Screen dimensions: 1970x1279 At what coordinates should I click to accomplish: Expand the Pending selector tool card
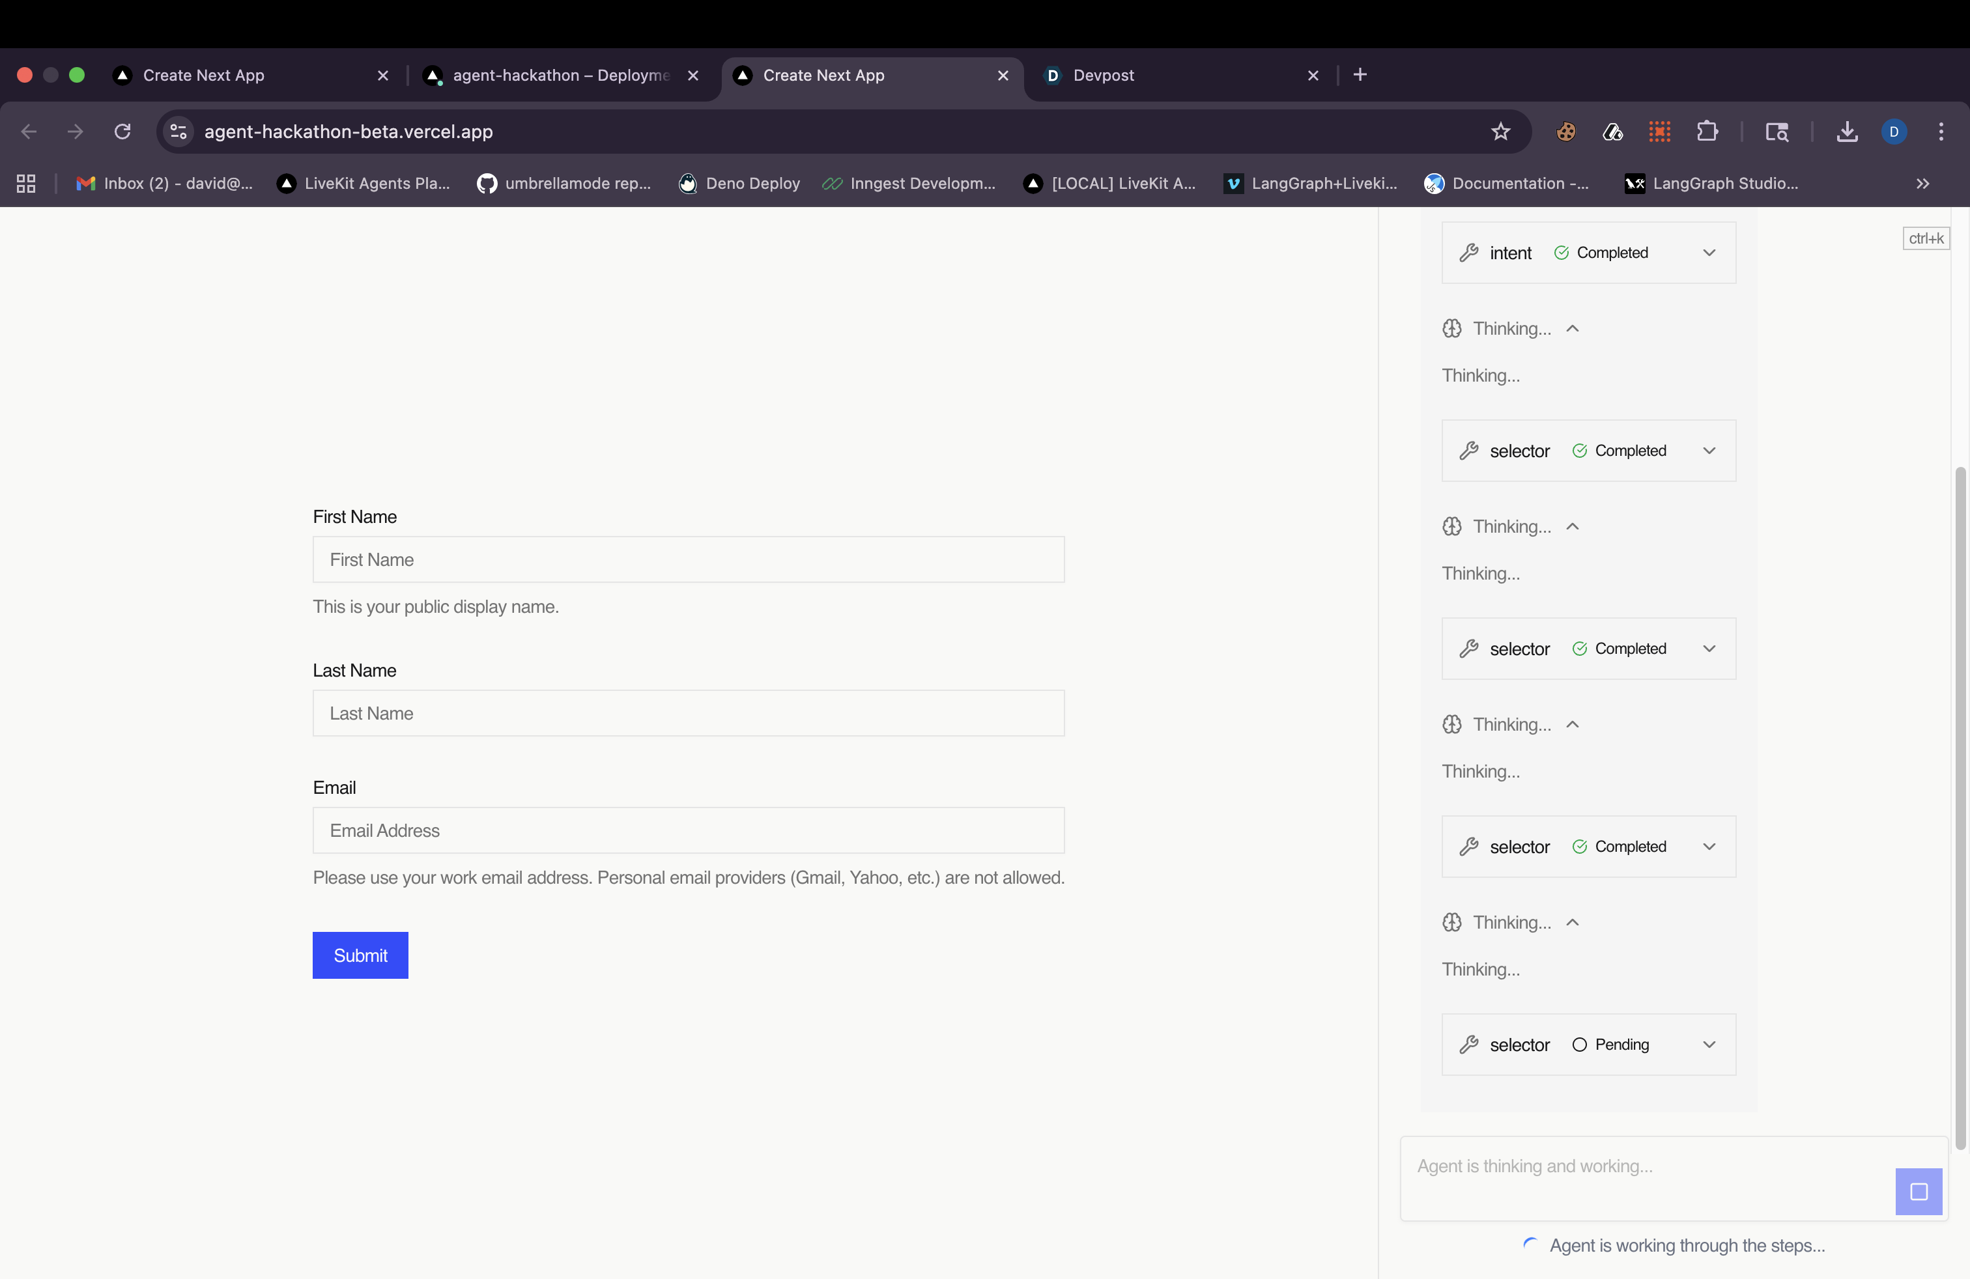coord(1708,1045)
